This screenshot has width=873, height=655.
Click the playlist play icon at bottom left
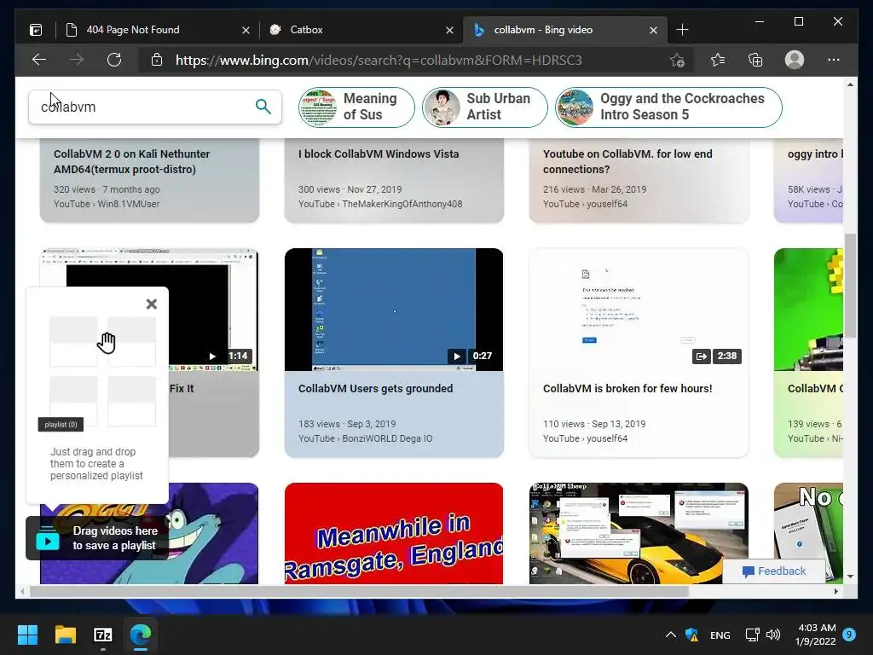click(48, 539)
